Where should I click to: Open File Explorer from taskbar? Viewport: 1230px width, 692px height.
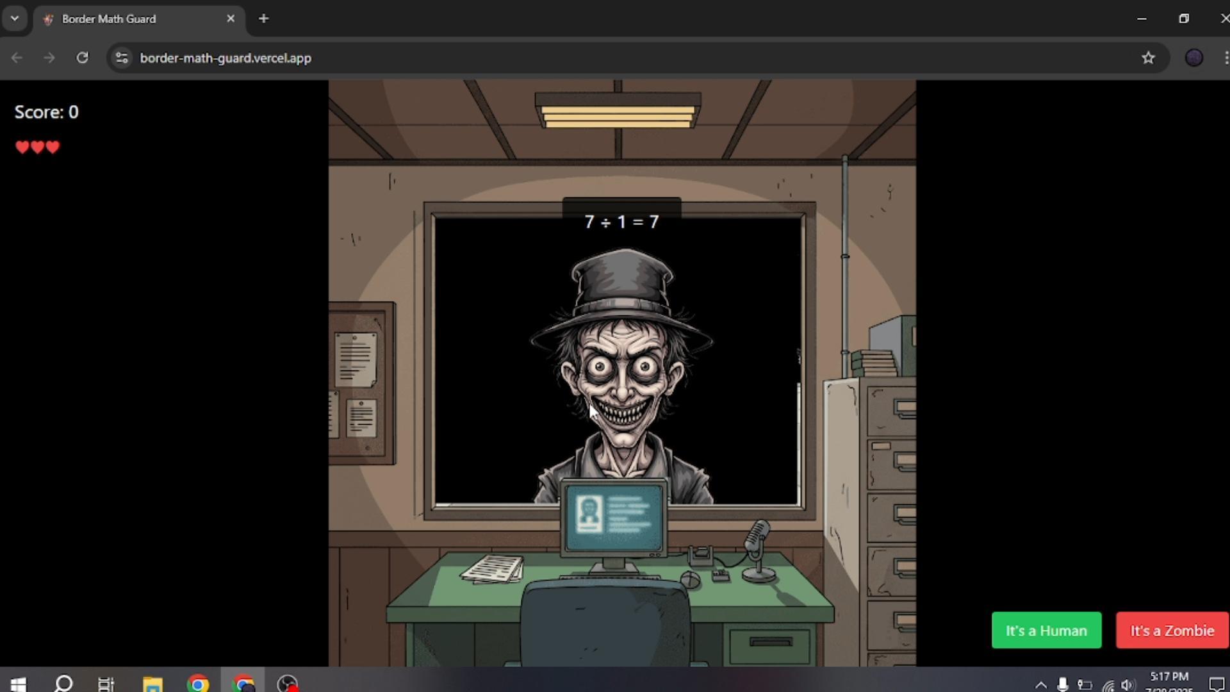152,684
